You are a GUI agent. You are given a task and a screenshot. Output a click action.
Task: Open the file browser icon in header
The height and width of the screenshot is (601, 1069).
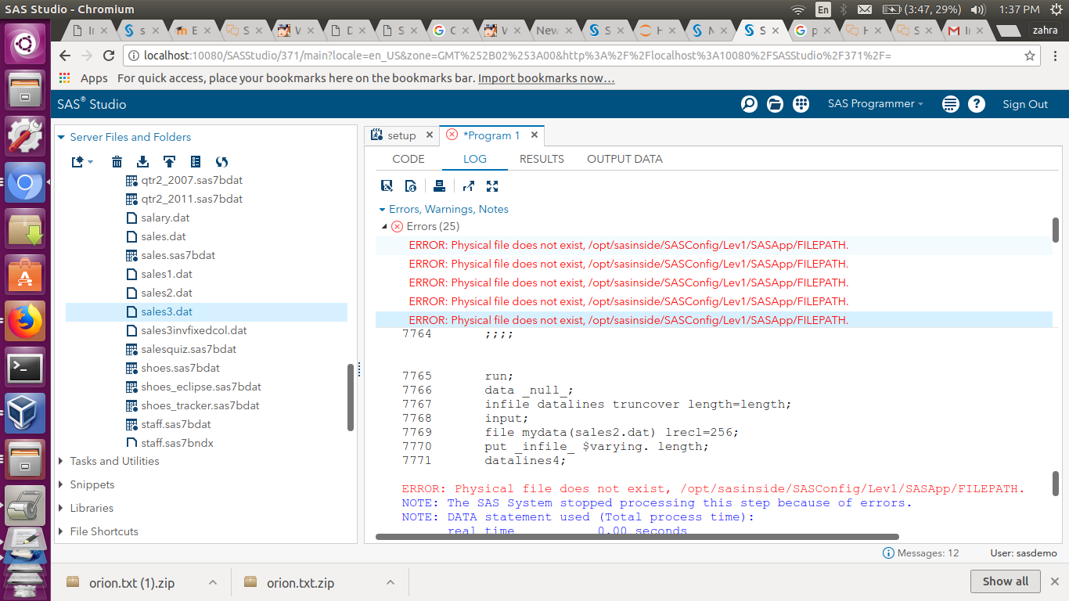(x=775, y=104)
